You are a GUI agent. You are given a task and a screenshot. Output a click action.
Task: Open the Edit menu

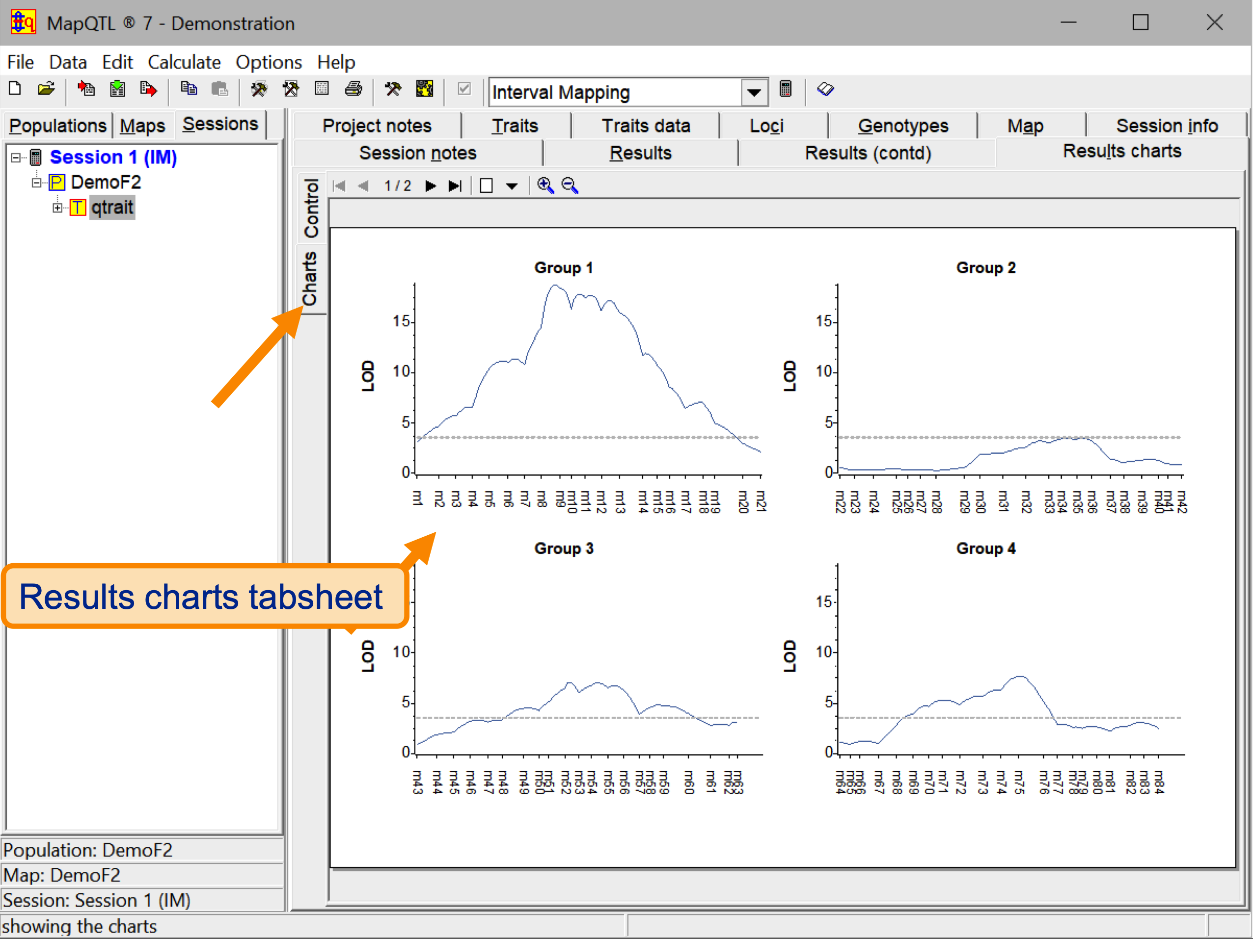pos(117,62)
